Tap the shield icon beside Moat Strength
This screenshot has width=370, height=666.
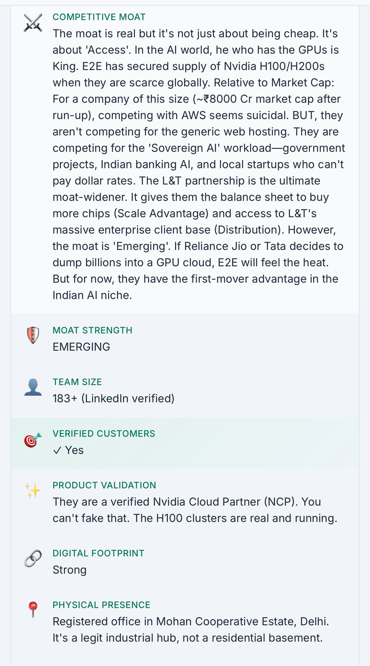pos(33,335)
